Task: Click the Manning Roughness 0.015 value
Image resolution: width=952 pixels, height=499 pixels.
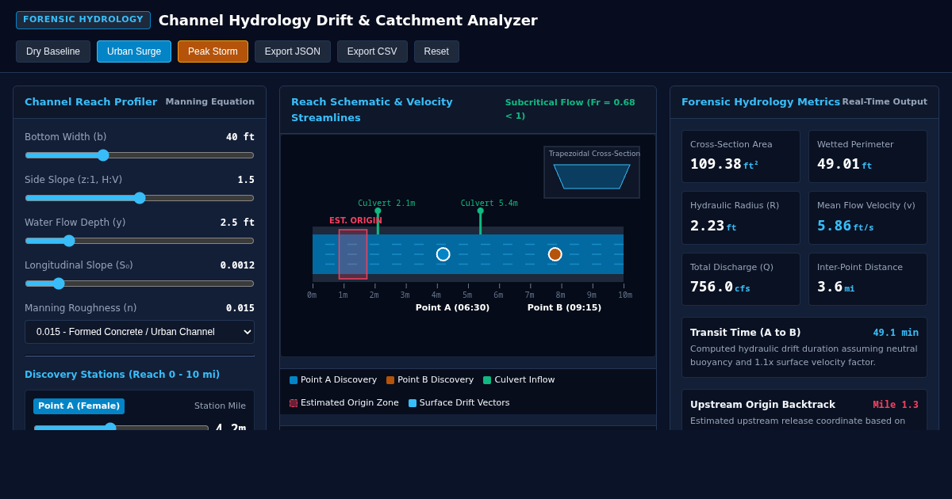Action: point(240,308)
